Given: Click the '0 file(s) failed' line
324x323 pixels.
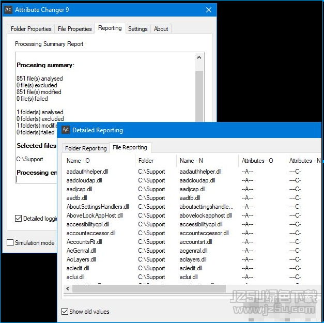Looking at the screenshot, I should point(32,99).
